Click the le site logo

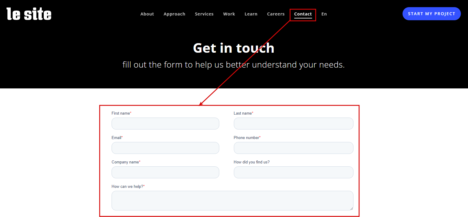(29, 14)
